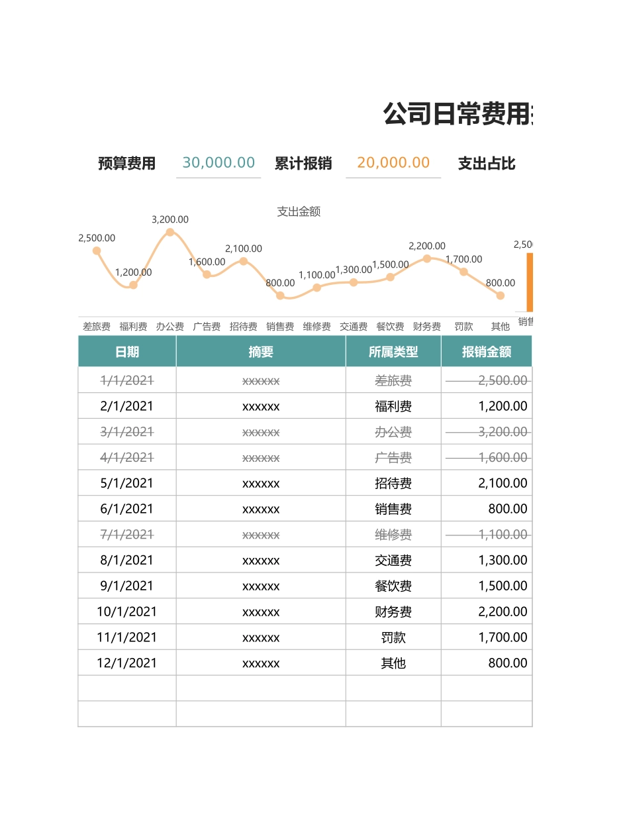Click the 支出金额 chart title
This screenshot has height=815, width=629.
(299, 212)
